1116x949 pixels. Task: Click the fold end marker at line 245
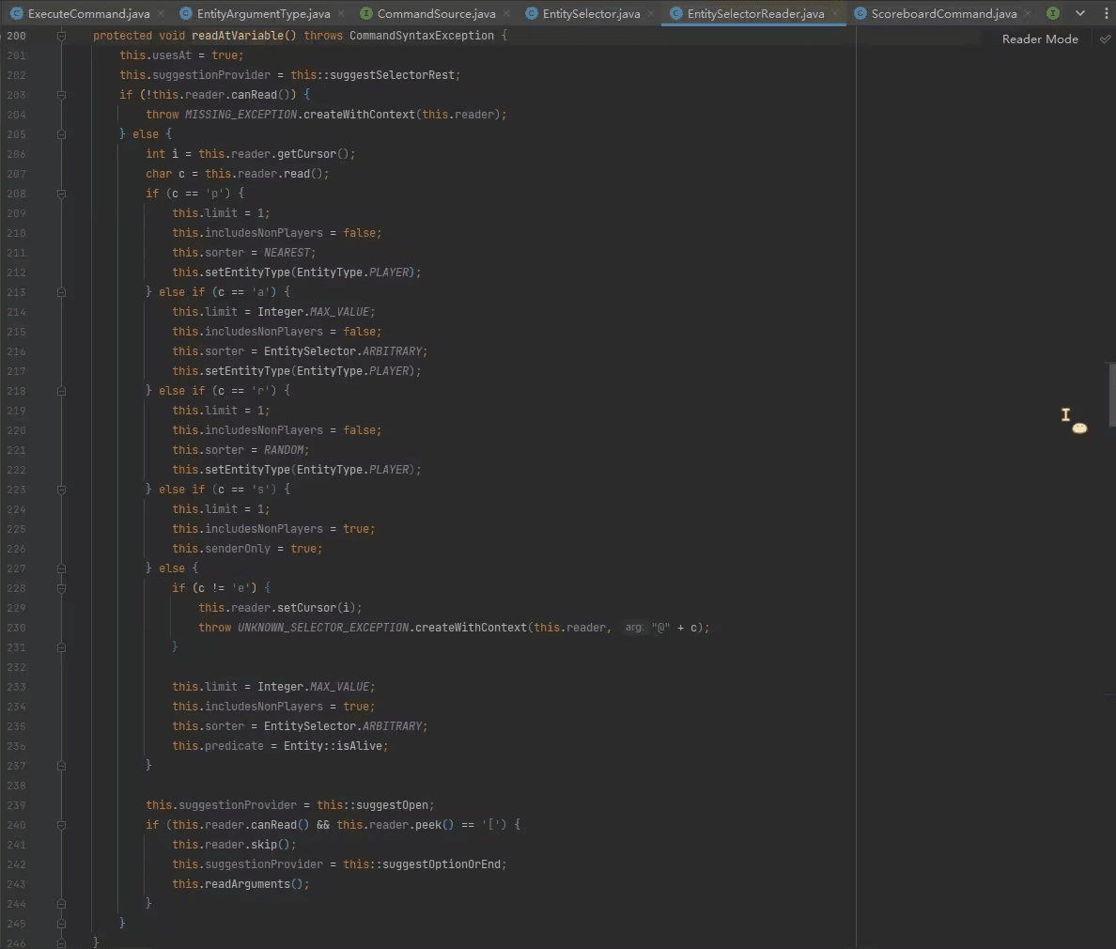(61, 924)
